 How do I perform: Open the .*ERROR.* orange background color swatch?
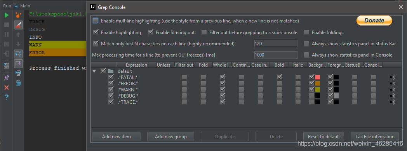[317, 83]
